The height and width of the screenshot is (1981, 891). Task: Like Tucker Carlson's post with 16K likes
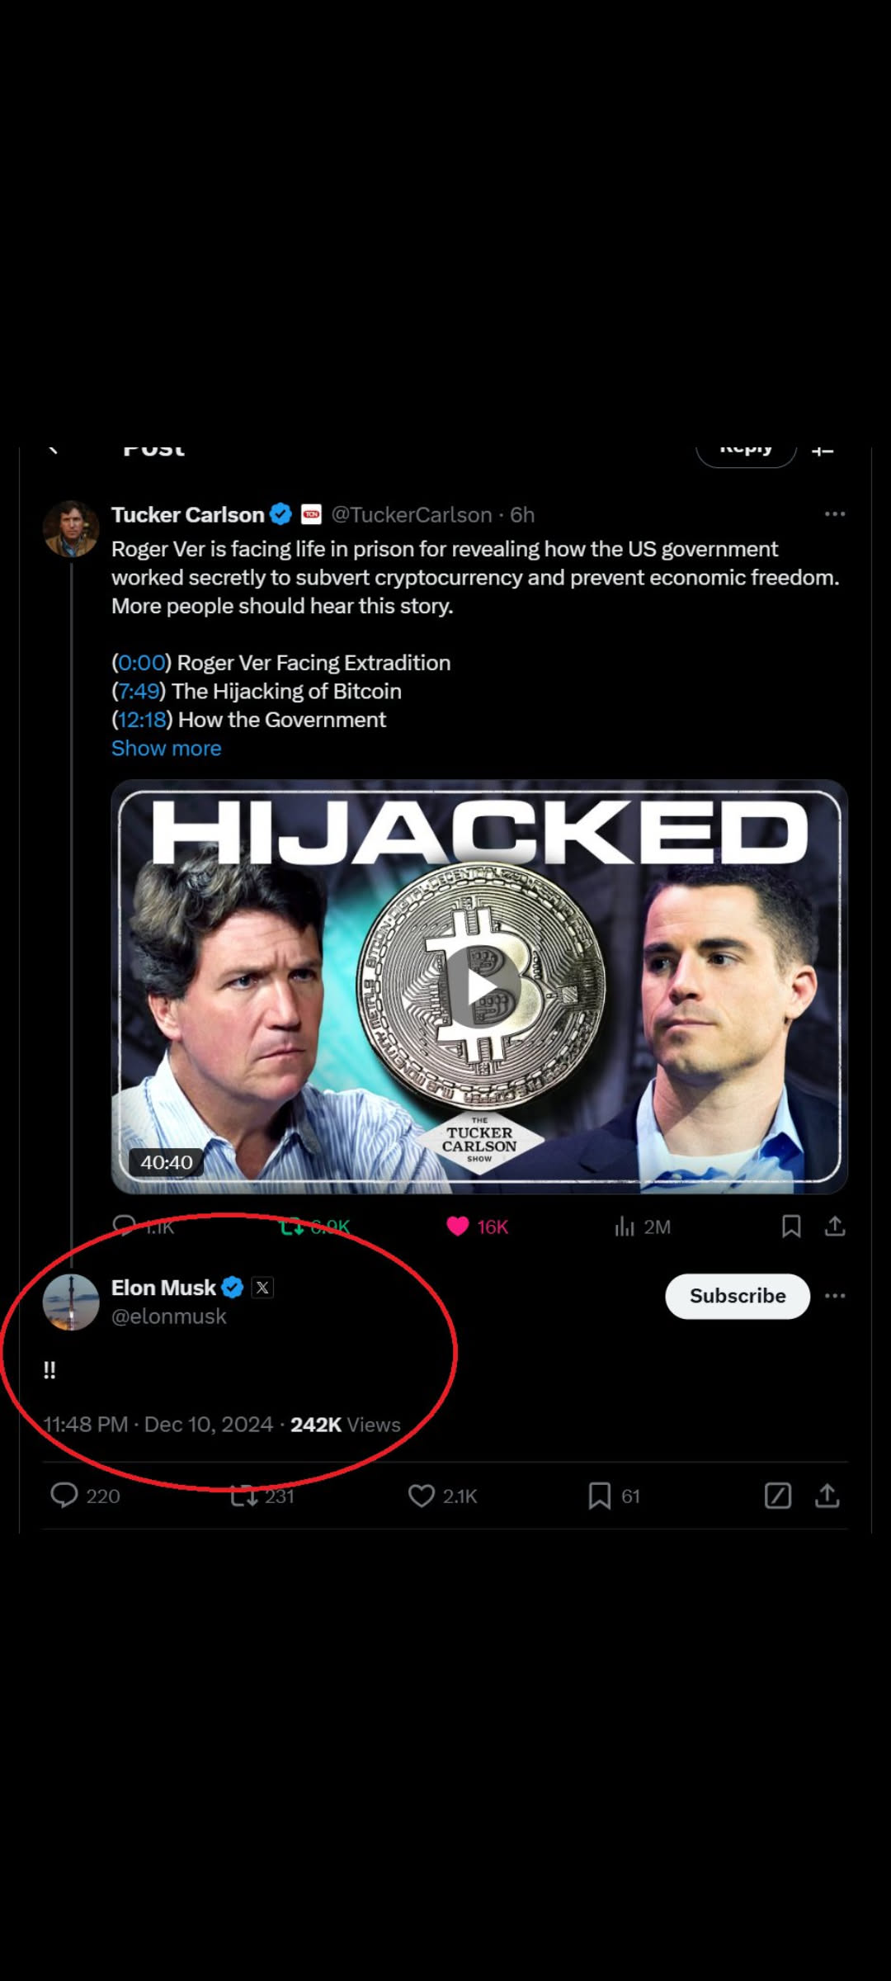tap(458, 1227)
